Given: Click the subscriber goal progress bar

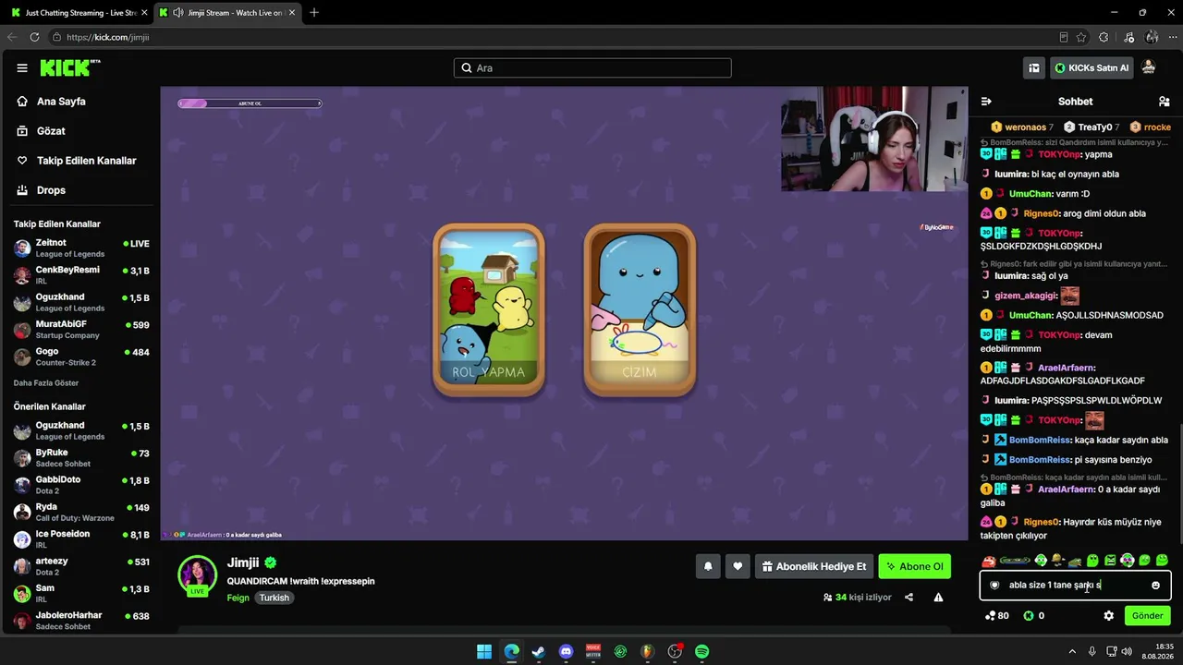Looking at the screenshot, I should tap(250, 103).
